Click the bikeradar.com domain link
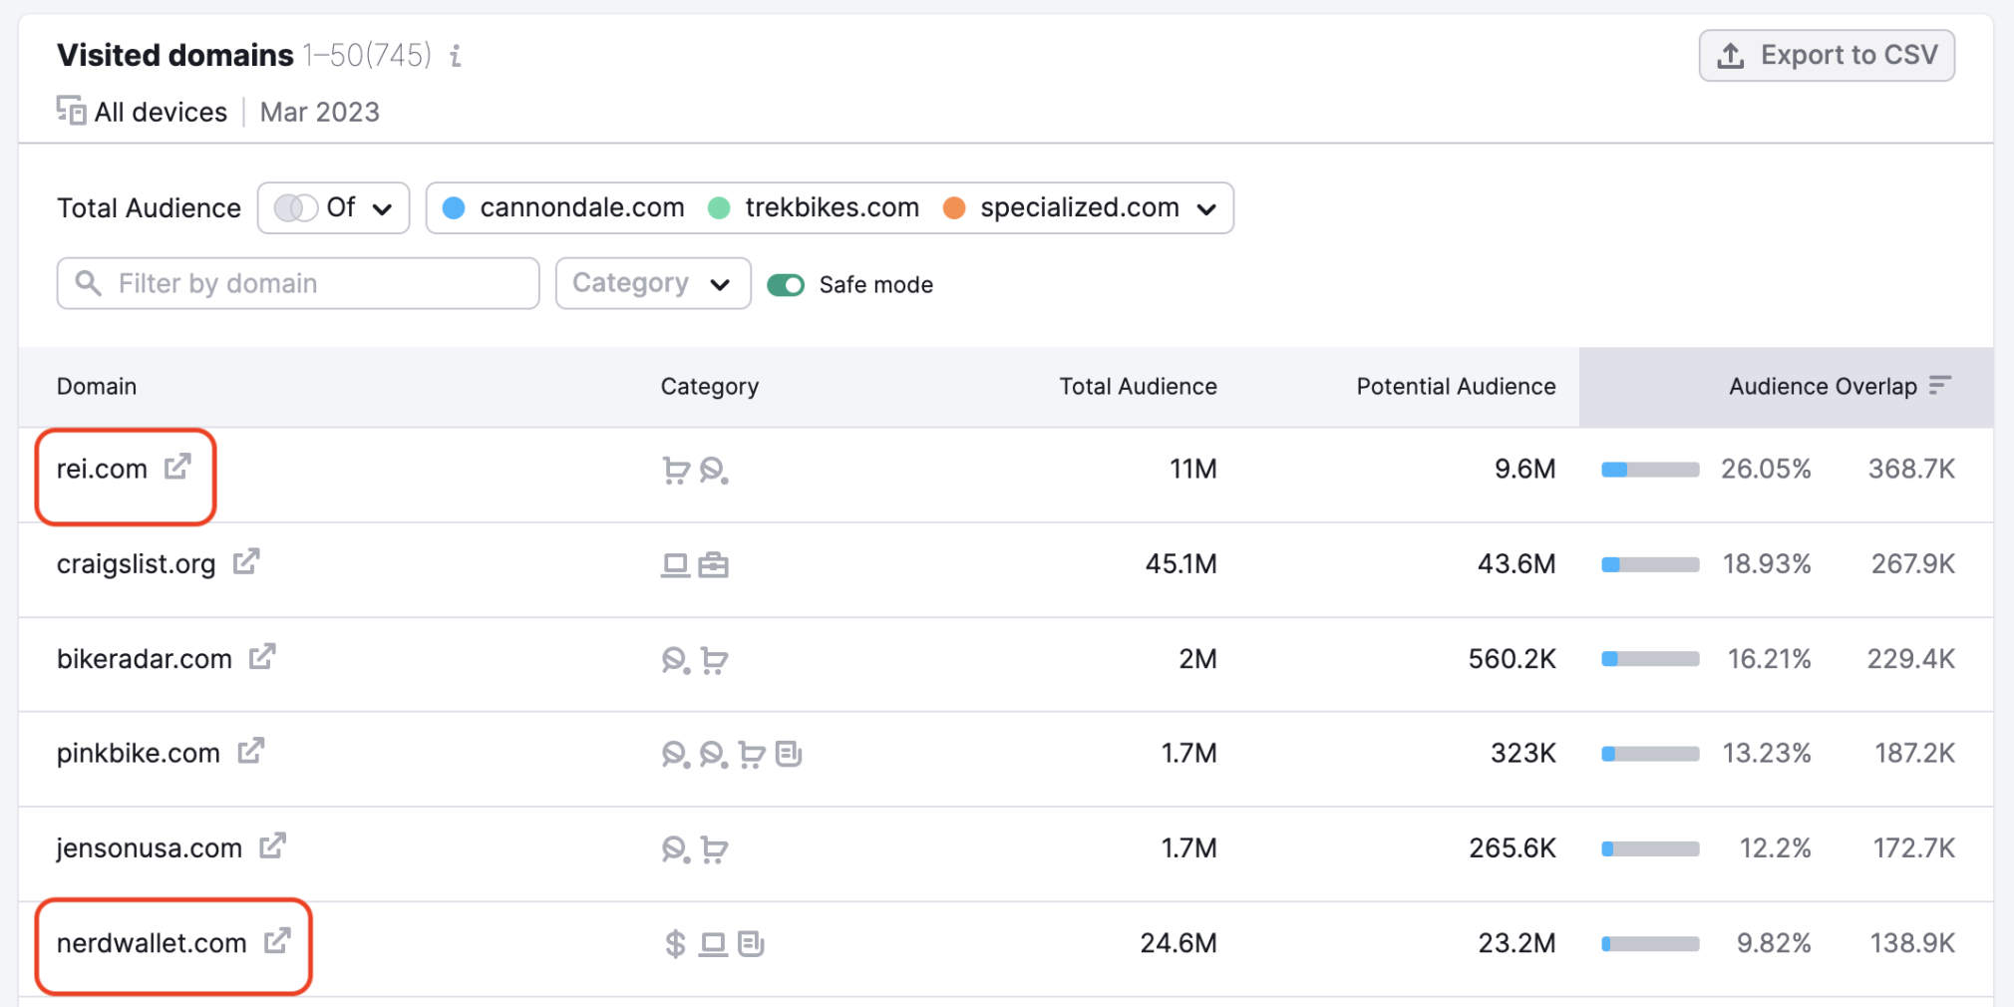The height and width of the screenshot is (1007, 2014). [x=144, y=659]
